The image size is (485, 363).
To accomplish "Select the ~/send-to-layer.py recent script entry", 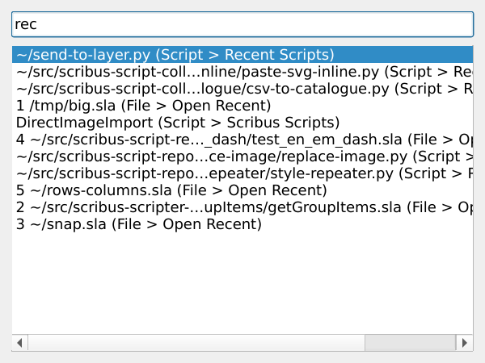I will pos(175,55).
